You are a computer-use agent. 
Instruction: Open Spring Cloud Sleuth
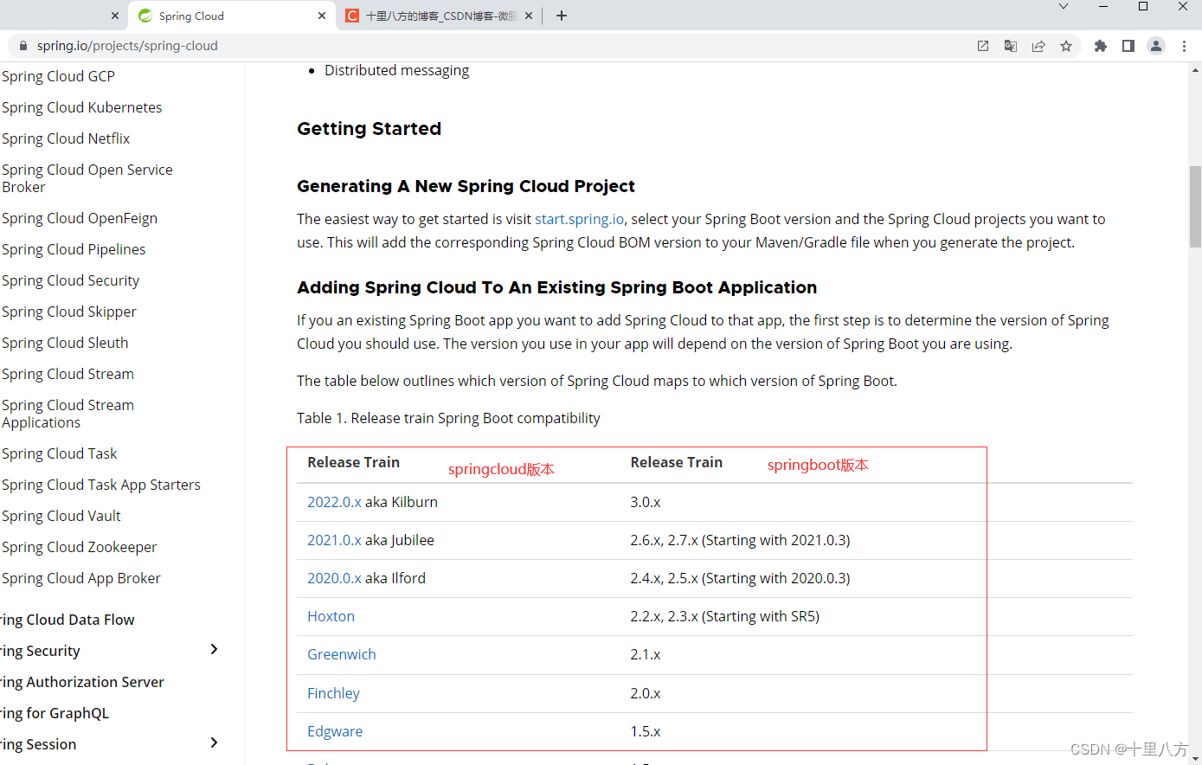(65, 343)
